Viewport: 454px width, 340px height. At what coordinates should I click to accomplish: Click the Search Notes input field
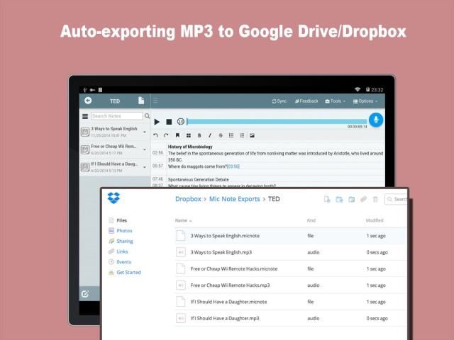(116, 116)
